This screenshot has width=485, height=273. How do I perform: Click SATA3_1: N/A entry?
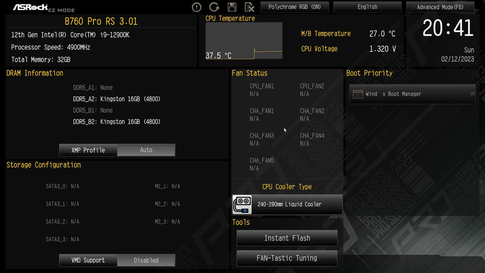[x=62, y=204]
